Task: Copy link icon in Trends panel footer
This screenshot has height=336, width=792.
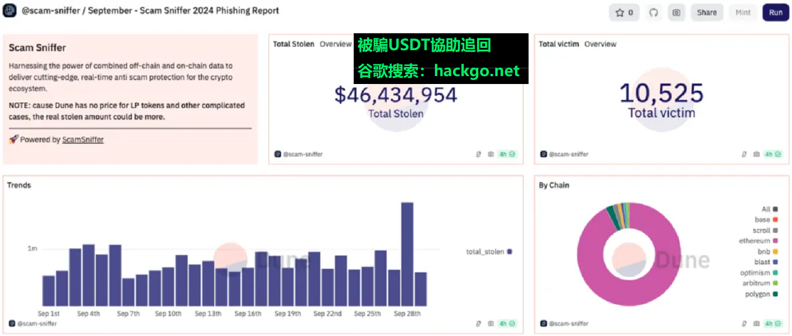Action: click(478, 324)
